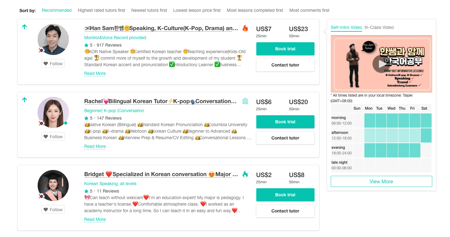The height and width of the screenshot is (237, 450).
Task: Click the upward arrow icon on Rachel's card
Action: click(x=24, y=100)
